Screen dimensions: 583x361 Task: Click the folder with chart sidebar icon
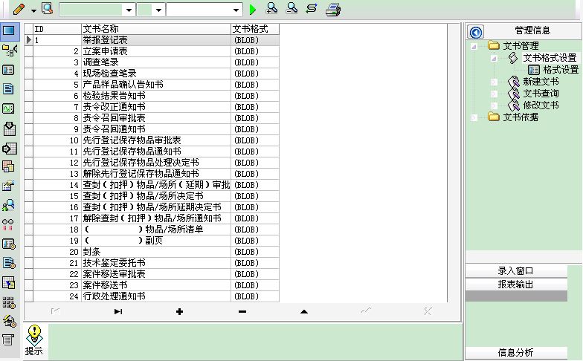point(8,186)
